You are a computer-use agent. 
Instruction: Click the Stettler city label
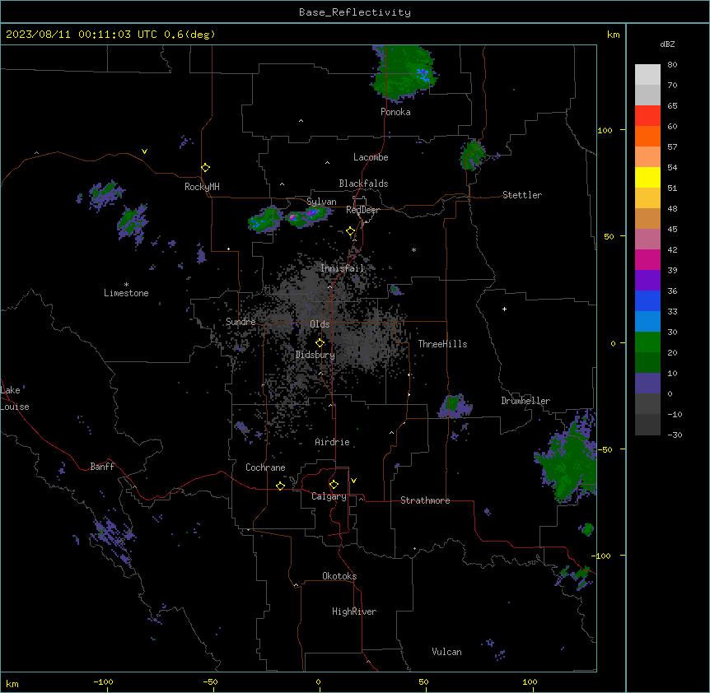[522, 195]
